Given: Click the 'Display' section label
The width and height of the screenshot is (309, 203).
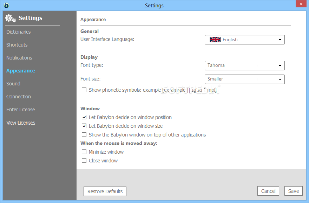Looking at the screenshot, I should tap(89, 57).
